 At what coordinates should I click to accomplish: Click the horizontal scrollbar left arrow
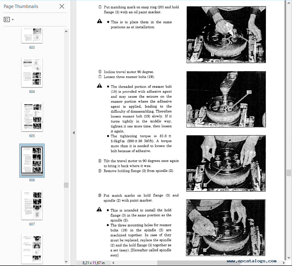click(x=113, y=263)
